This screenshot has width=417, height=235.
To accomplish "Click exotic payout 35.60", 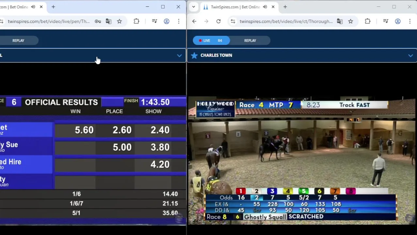I will click(x=170, y=213).
